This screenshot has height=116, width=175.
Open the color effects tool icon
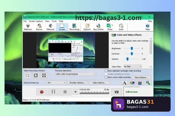click(132, 83)
